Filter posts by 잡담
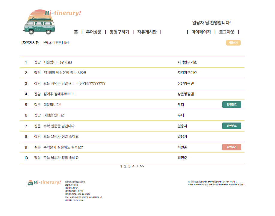The height and width of the screenshot is (216, 275). (x=67, y=43)
